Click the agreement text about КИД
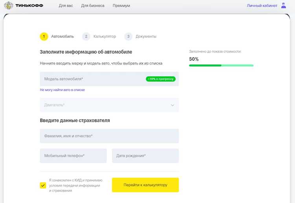The width and height of the screenshot is (295, 203). [x=76, y=185]
